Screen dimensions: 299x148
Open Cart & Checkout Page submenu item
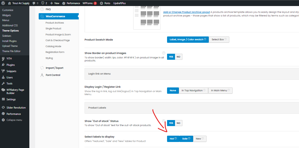click(x=58, y=40)
